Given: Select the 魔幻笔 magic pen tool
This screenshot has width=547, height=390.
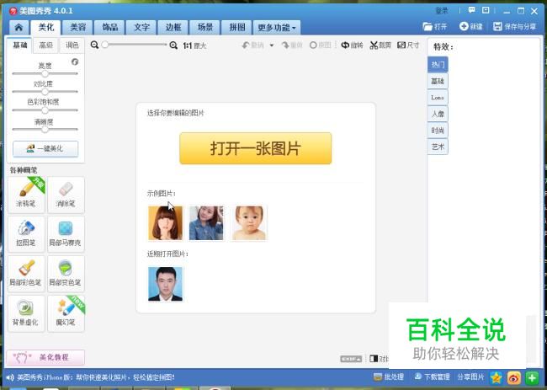Looking at the screenshot, I should [x=66, y=313].
